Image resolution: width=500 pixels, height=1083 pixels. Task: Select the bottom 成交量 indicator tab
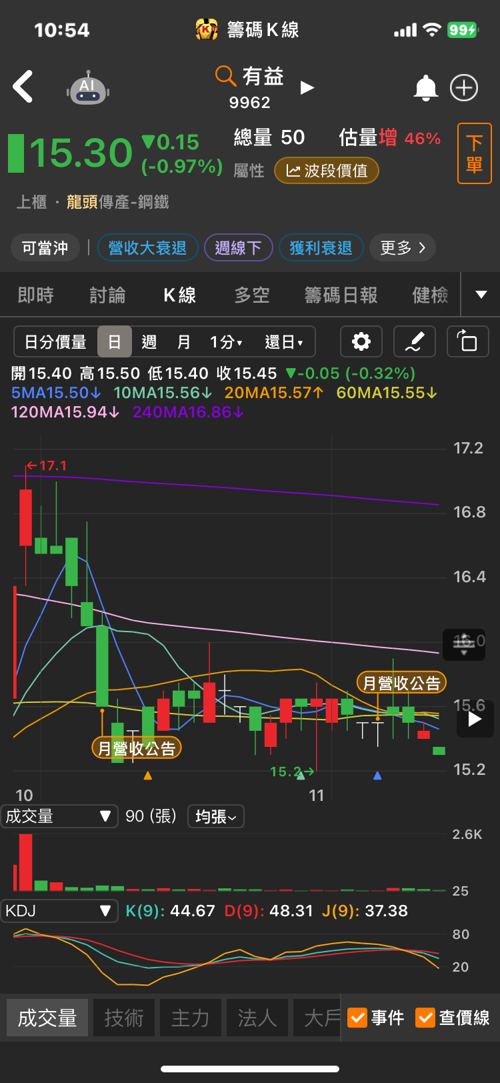point(47,1018)
